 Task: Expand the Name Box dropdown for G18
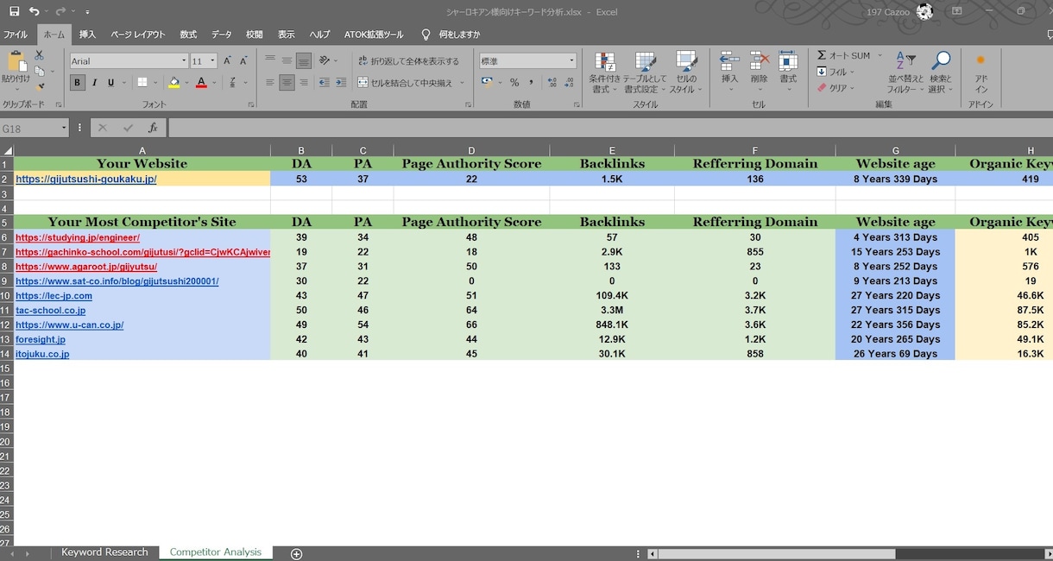point(64,129)
